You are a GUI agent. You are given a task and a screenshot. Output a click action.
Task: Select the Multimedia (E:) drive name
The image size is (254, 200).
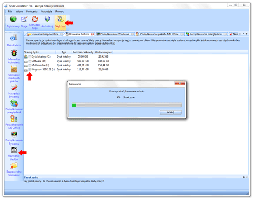(40, 65)
